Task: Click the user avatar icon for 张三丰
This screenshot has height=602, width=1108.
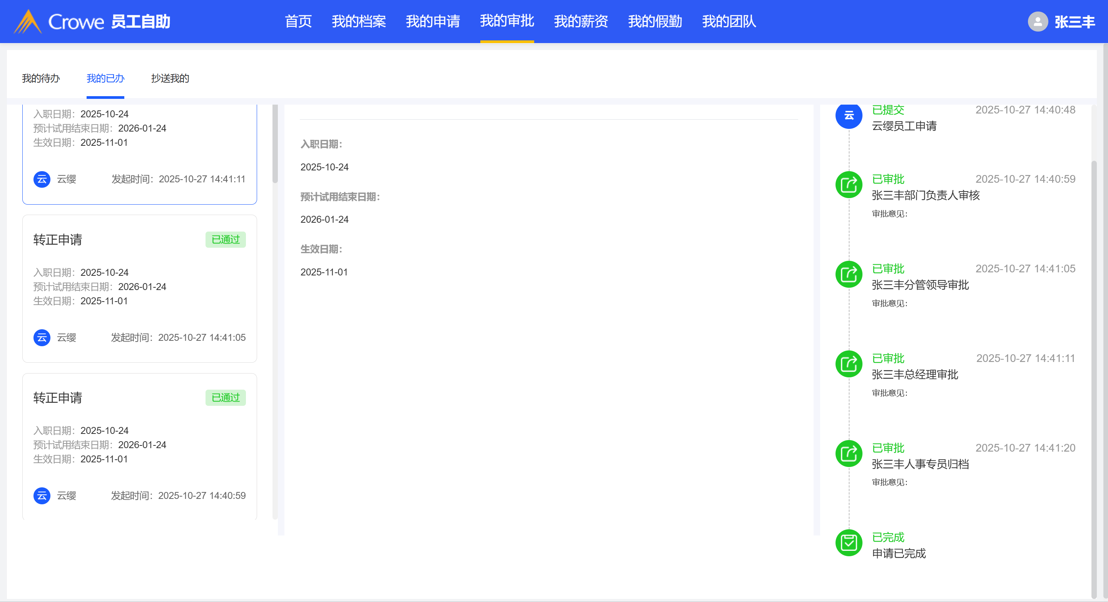Action: 1038,22
